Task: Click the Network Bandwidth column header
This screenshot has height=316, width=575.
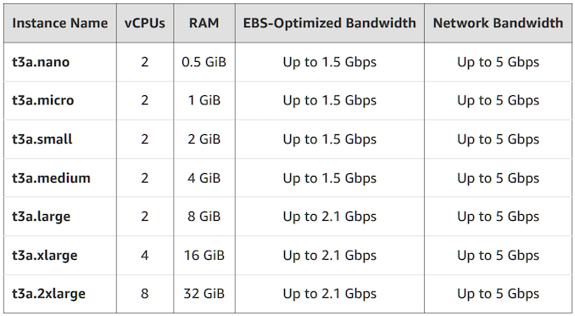Action: pyautogui.click(x=498, y=23)
